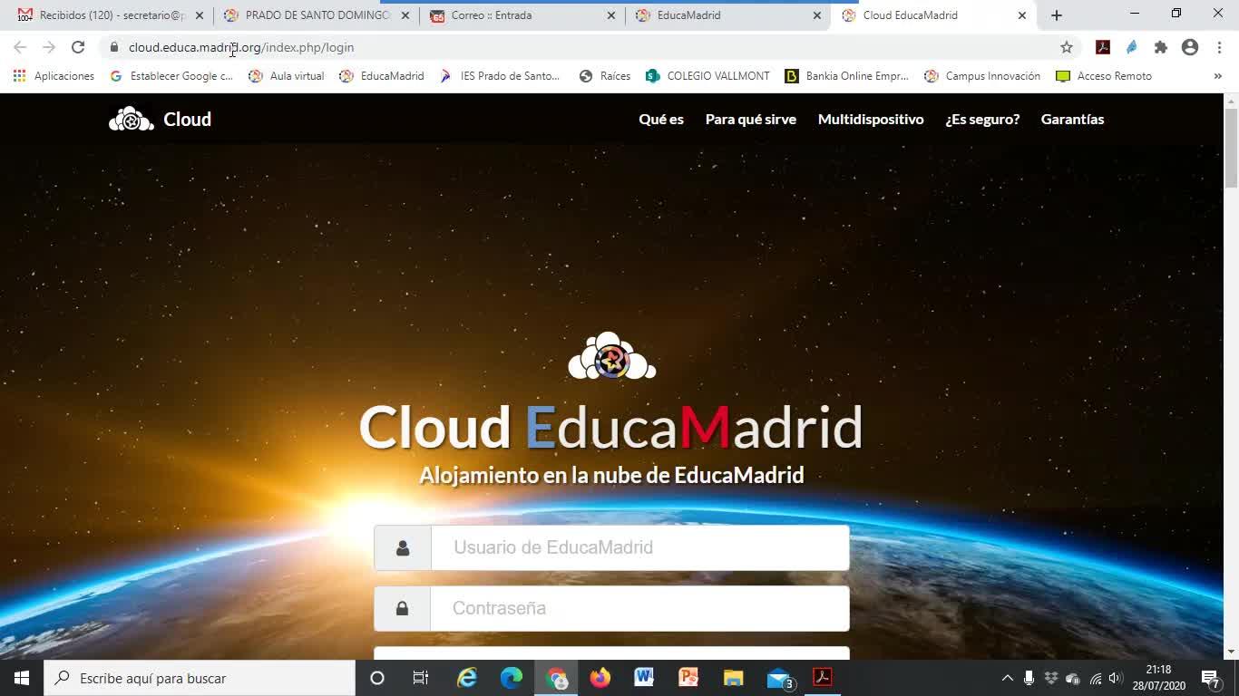This screenshot has height=696, width=1239.
Task: Open Cortana circle icon
Action: coord(377,678)
